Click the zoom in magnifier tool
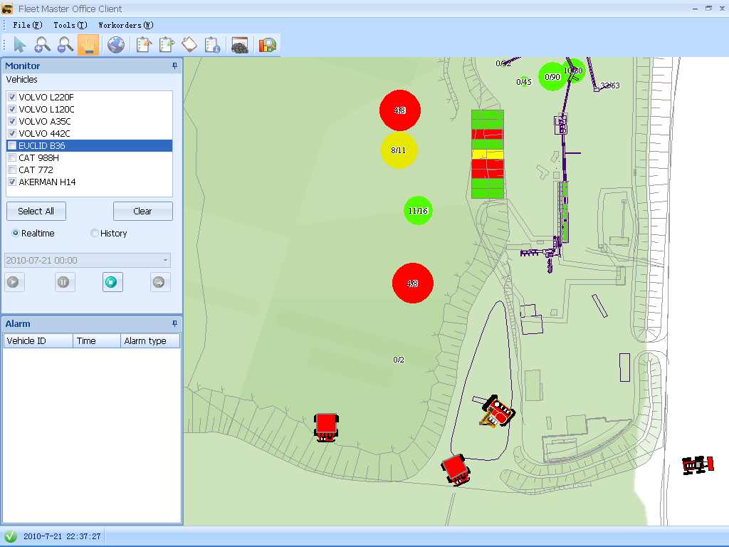The width and height of the screenshot is (729, 547). (43, 45)
